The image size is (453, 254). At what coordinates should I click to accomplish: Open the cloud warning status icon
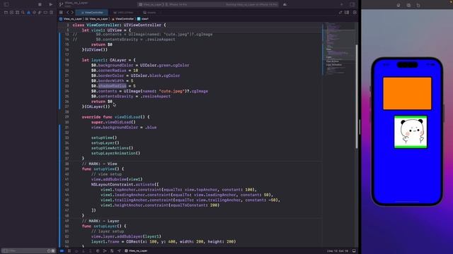(x=285, y=4)
